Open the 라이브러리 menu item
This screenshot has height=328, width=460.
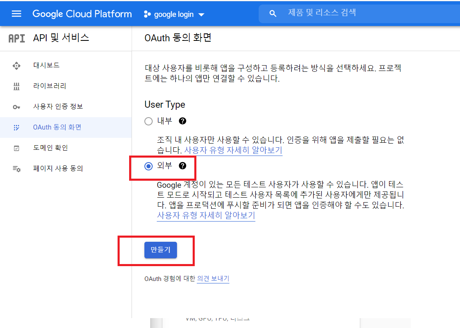[x=66, y=86]
